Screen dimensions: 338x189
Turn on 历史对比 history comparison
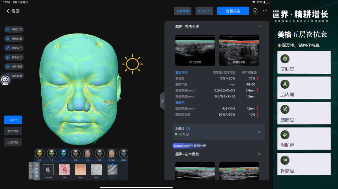13,142
